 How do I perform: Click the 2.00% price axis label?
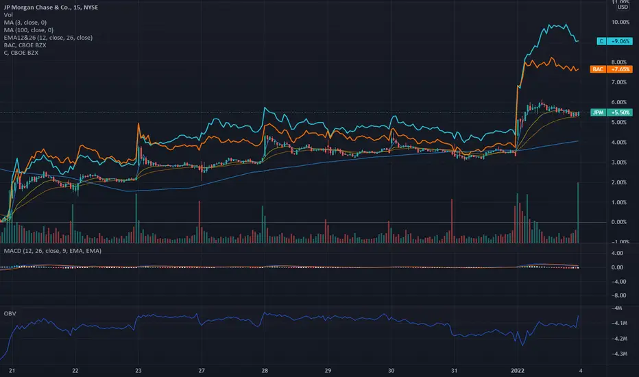click(x=619, y=182)
